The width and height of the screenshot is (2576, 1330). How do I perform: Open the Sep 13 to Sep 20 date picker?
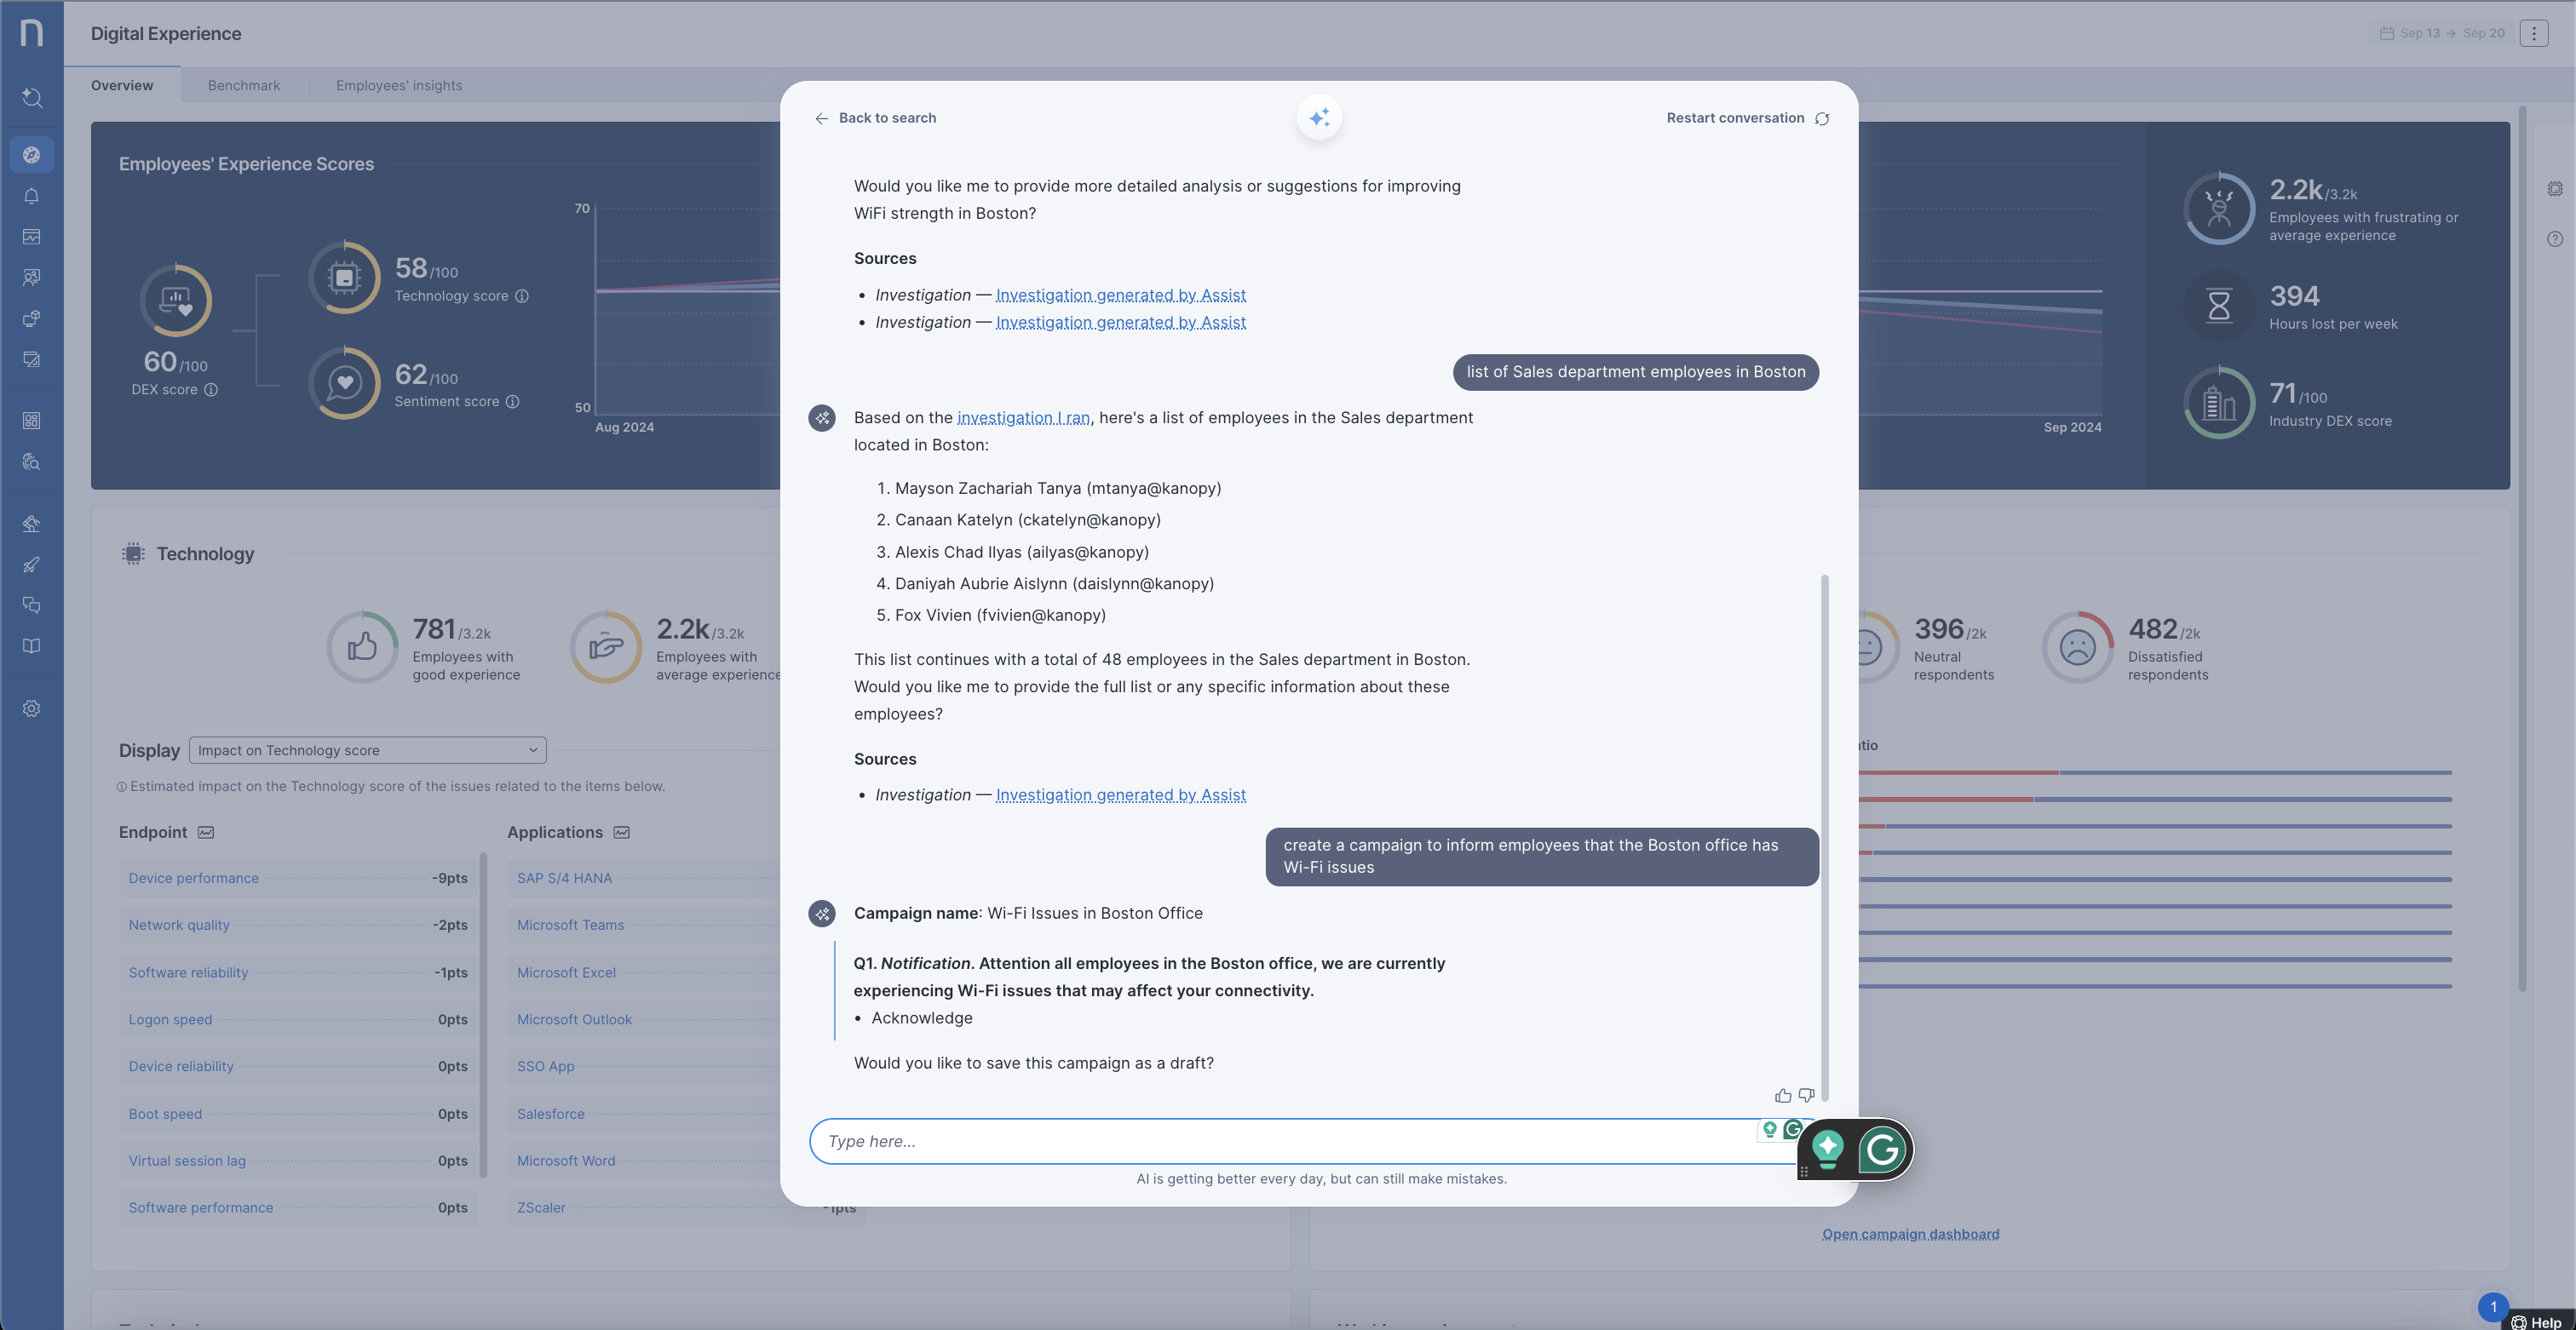click(x=2442, y=33)
